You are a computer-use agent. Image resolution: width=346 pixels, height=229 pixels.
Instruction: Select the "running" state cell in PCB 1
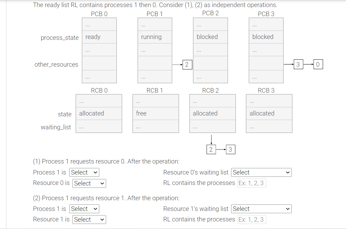(154, 37)
